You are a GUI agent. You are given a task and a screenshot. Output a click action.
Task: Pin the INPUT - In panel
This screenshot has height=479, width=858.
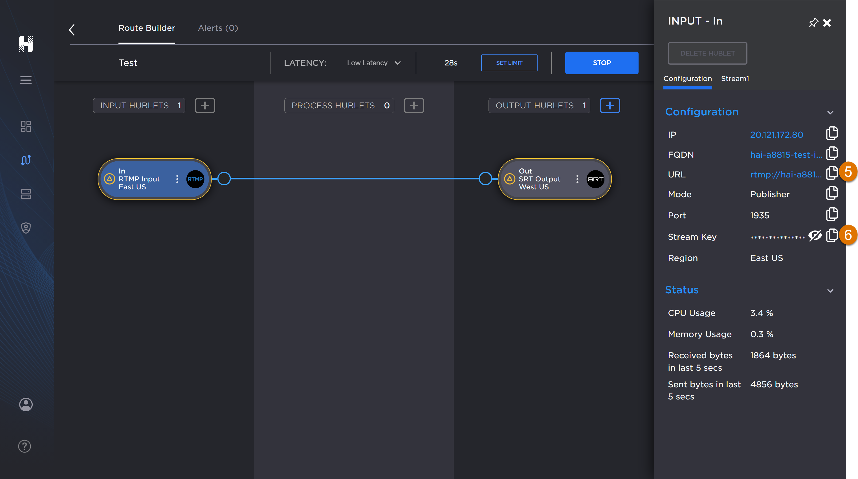(813, 22)
